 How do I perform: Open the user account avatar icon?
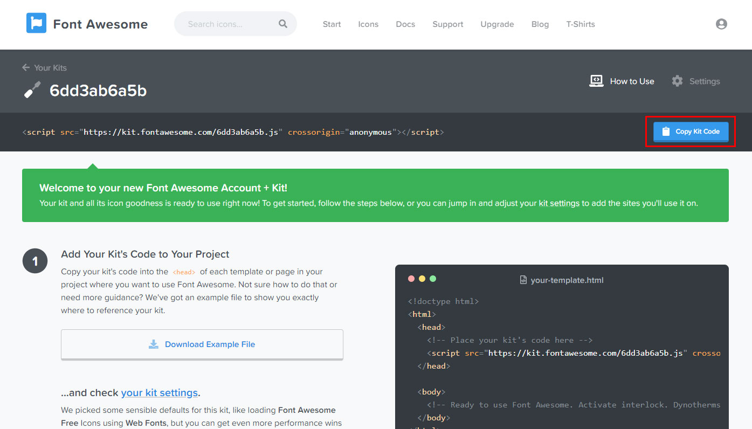click(721, 24)
